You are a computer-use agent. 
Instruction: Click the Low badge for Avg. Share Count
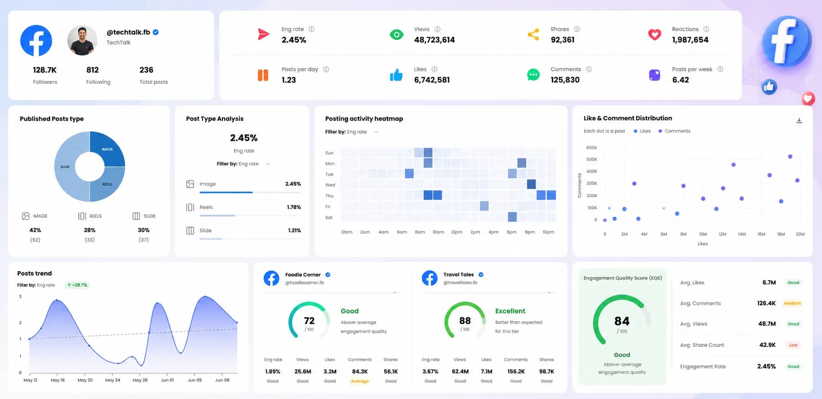click(x=793, y=345)
